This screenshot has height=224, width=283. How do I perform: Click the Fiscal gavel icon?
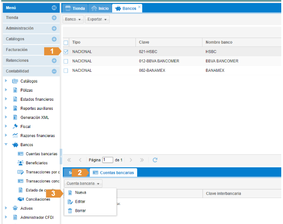[x=15, y=127]
